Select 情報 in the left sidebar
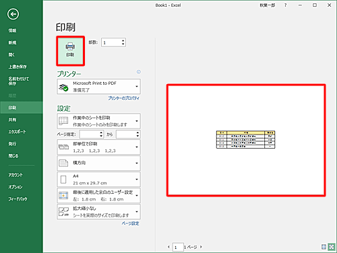This screenshot has height=253, width=337. pos(12,30)
